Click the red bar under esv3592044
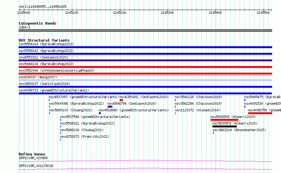 (145, 74)
